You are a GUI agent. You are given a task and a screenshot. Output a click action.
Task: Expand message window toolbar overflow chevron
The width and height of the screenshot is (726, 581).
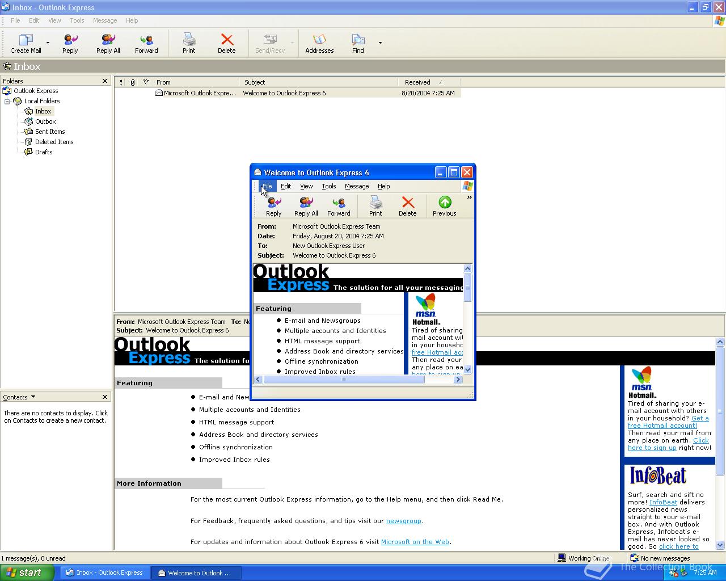(x=469, y=197)
